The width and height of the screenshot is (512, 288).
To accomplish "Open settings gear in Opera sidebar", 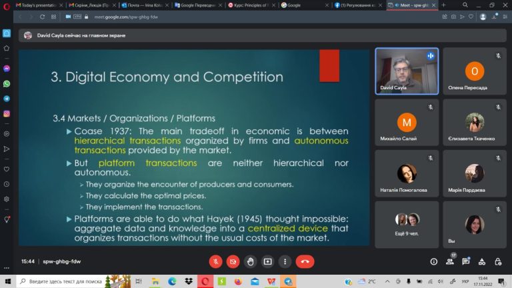I will click(7, 199).
